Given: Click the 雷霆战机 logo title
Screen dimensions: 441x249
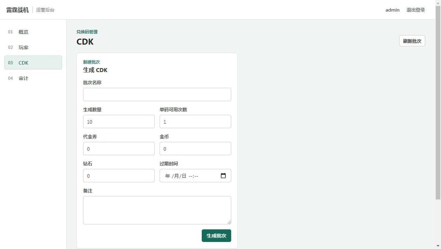Looking at the screenshot, I should click(17, 10).
